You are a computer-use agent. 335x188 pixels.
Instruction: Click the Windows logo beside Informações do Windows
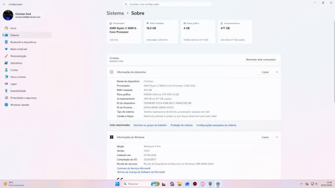[x=112, y=137]
